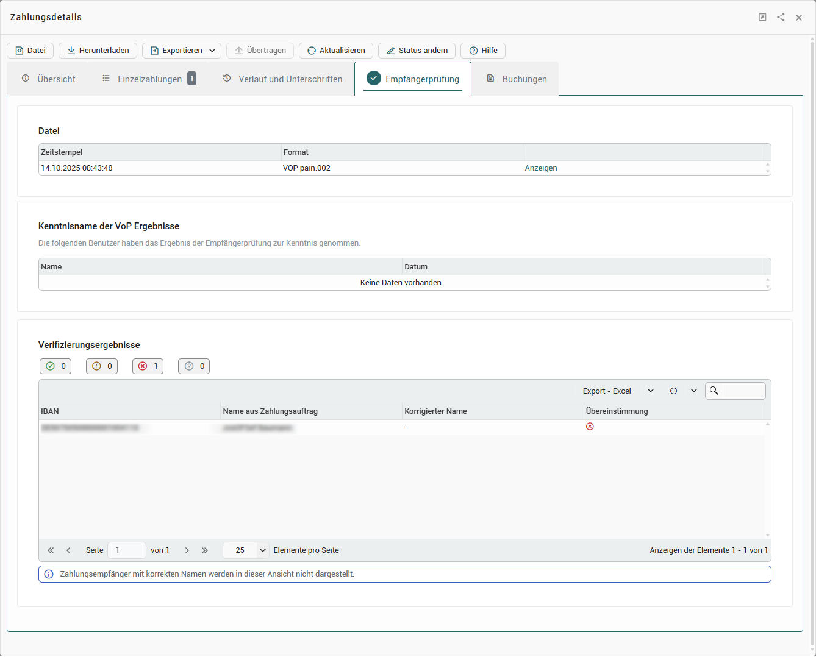Go to Verlauf und Unterschriften tab
This screenshot has width=816, height=657.
(282, 79)
